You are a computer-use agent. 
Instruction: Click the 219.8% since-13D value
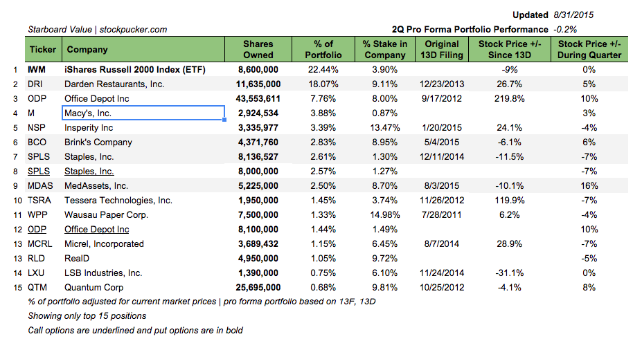point(509,98)
